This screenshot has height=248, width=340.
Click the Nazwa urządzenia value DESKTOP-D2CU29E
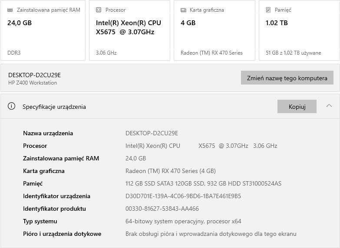tap(152, 133)
